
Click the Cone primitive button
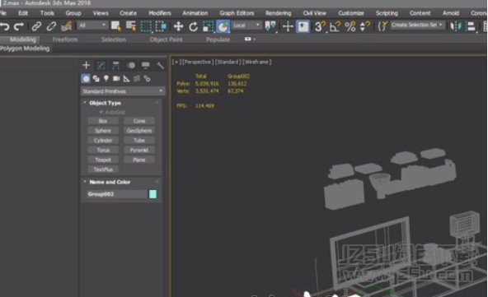click(x=139, y=121)
